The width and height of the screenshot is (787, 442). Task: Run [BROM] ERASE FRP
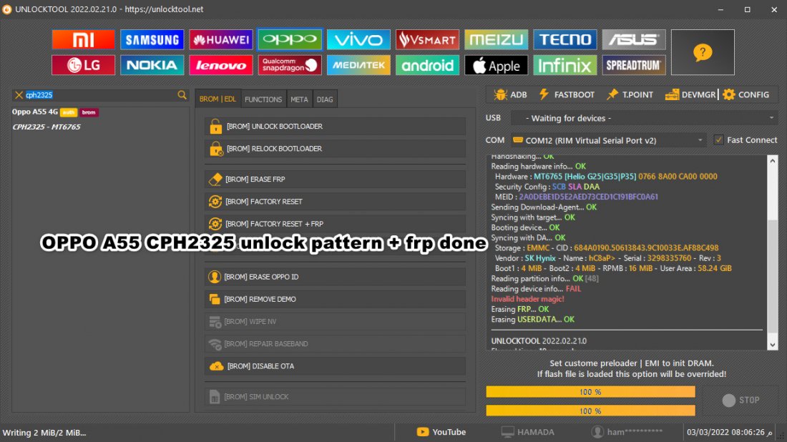click(x=335, y=179)
